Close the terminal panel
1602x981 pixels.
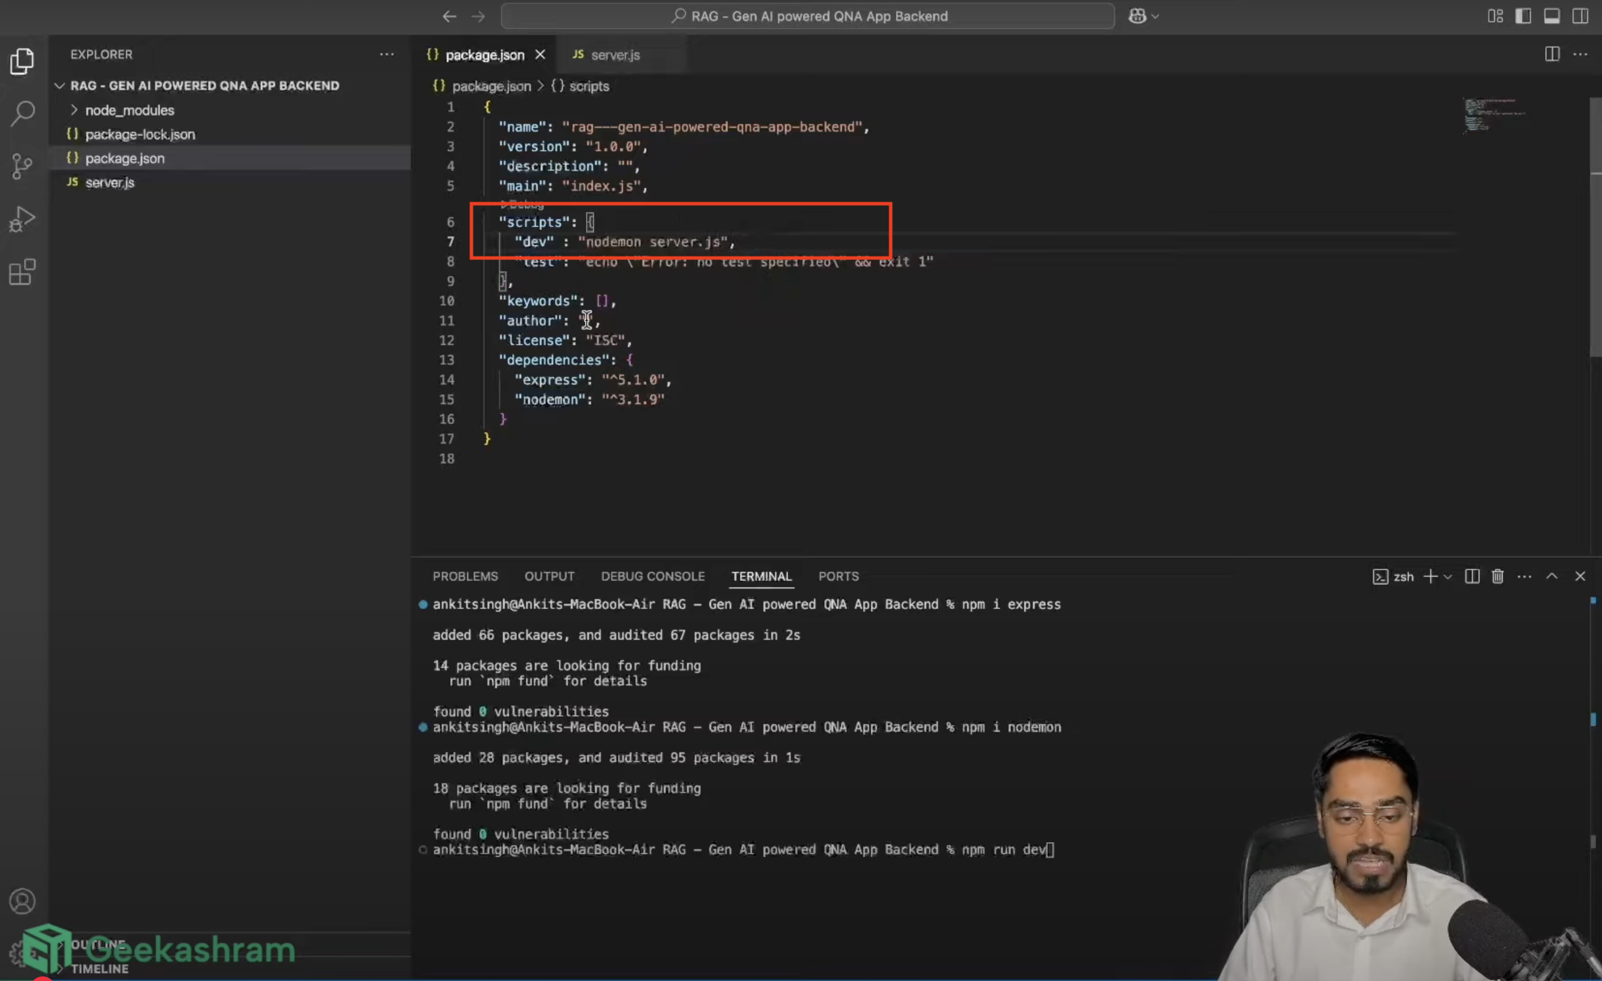click(1581, 576)
